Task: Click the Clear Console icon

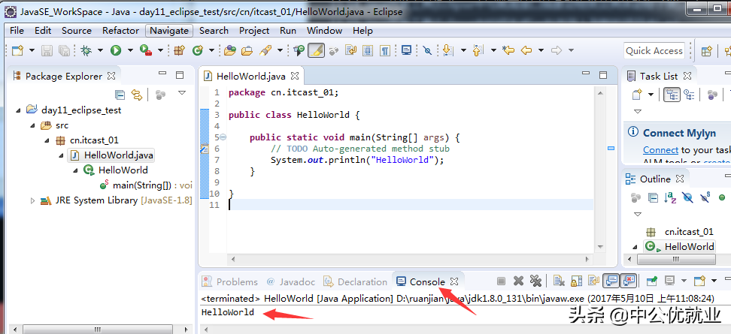Action: pos(559,281)
